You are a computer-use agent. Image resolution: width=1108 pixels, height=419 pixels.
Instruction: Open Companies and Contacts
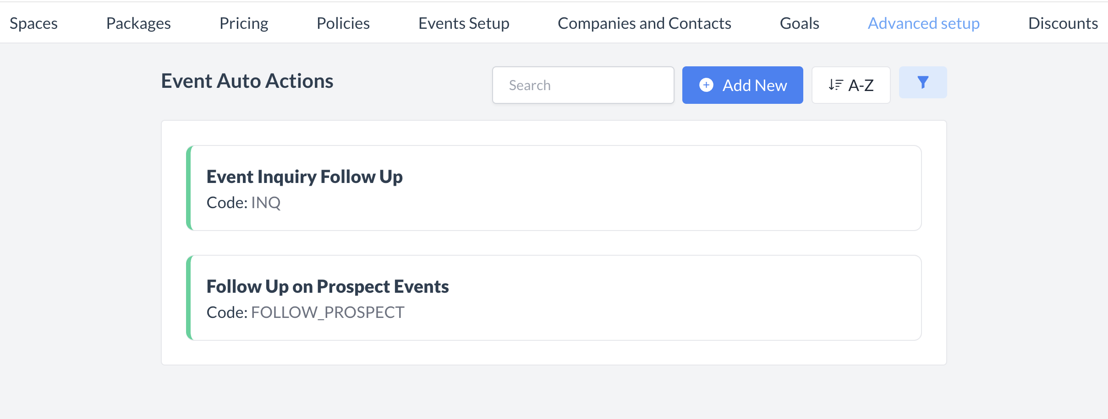click(x=644, y=22)
